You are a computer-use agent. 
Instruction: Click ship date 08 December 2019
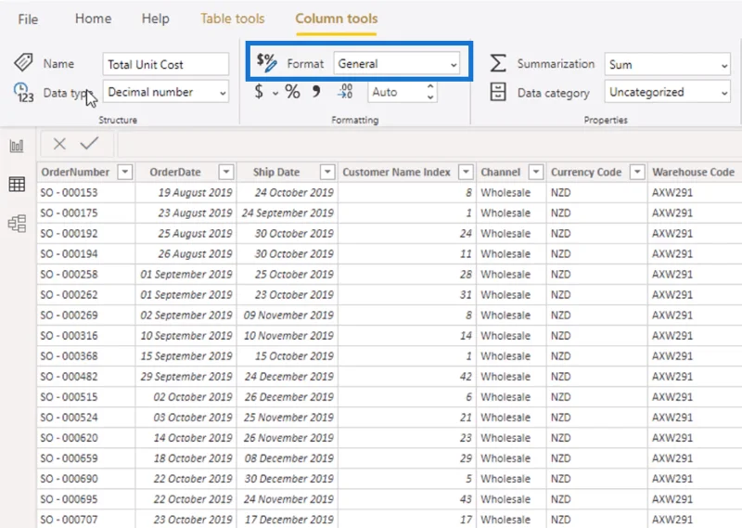[289, 457]
